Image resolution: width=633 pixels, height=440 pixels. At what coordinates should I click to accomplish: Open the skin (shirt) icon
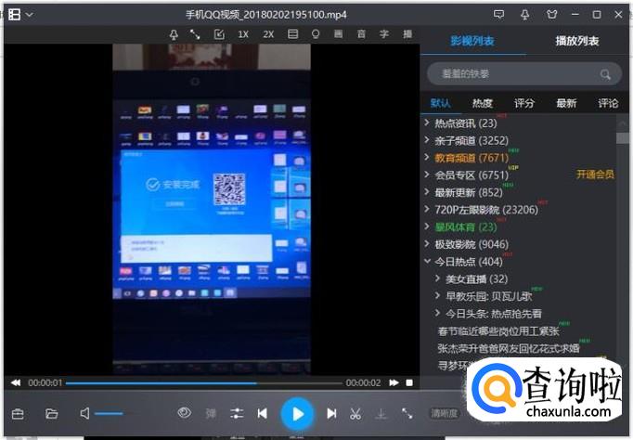(x=551, y=15)
